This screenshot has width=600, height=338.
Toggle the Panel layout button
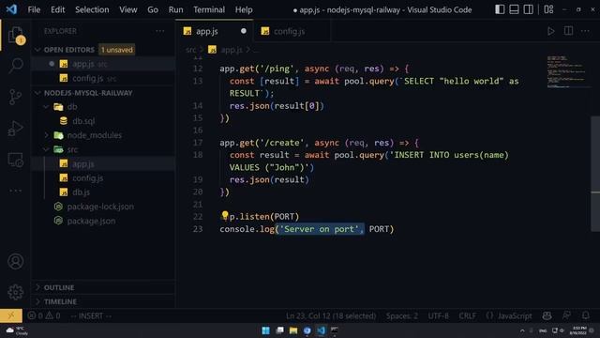(x=514, y=9)
